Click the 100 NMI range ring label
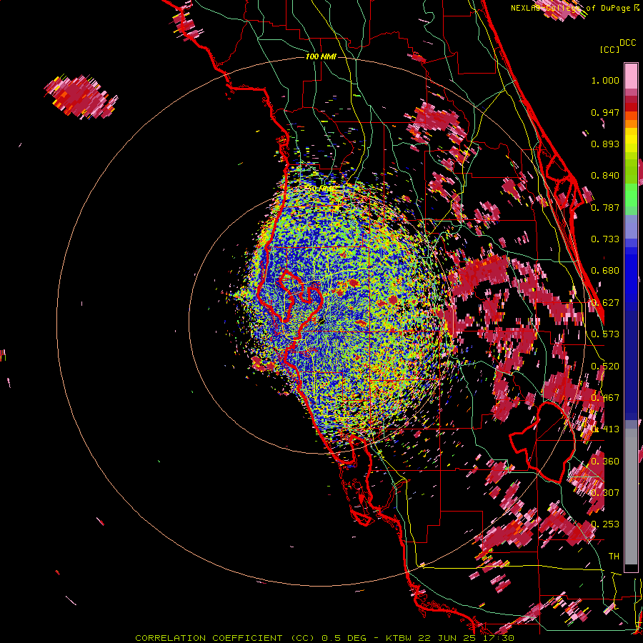The width and height of the screenshot is (643, 643). pos(321,56)
